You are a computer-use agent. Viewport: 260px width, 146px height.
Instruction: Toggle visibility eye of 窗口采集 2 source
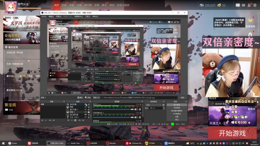click(x=85, y=109)
